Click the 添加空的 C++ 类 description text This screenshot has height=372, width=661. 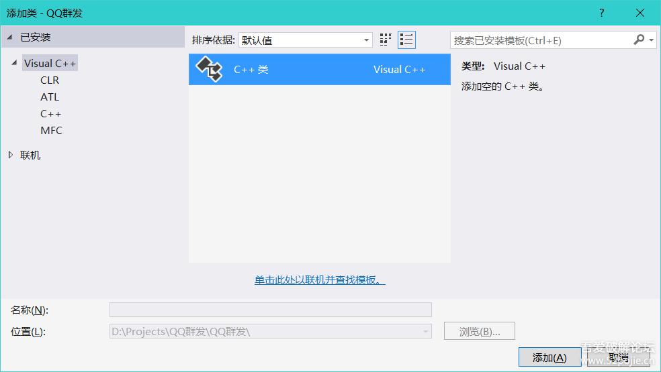(503, 86)
